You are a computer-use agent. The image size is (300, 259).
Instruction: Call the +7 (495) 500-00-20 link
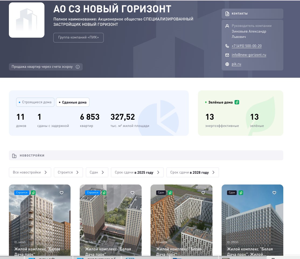246,46
